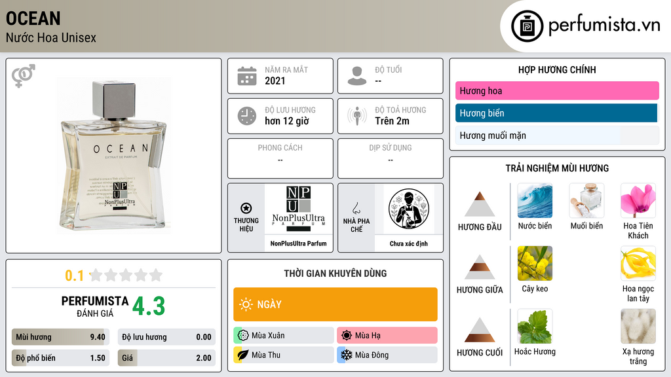Open the Hoa Tiên Khách note image
Image resolution: width=671 pixels, height=377 pixels.
tap(638, 200)
